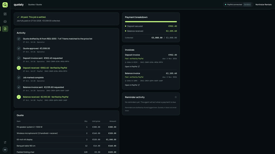Viewport: 275px width, 154px height.
Task: Open the settings sliders icon in sidebar
Action: (x=5, y=142)
